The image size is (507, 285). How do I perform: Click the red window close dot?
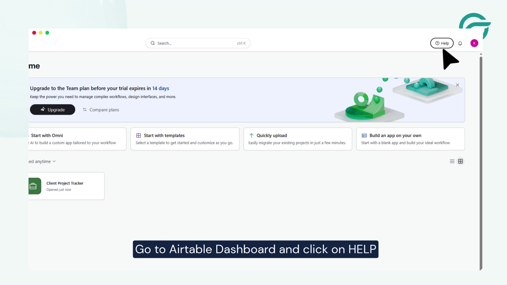(x=34, y=33)
